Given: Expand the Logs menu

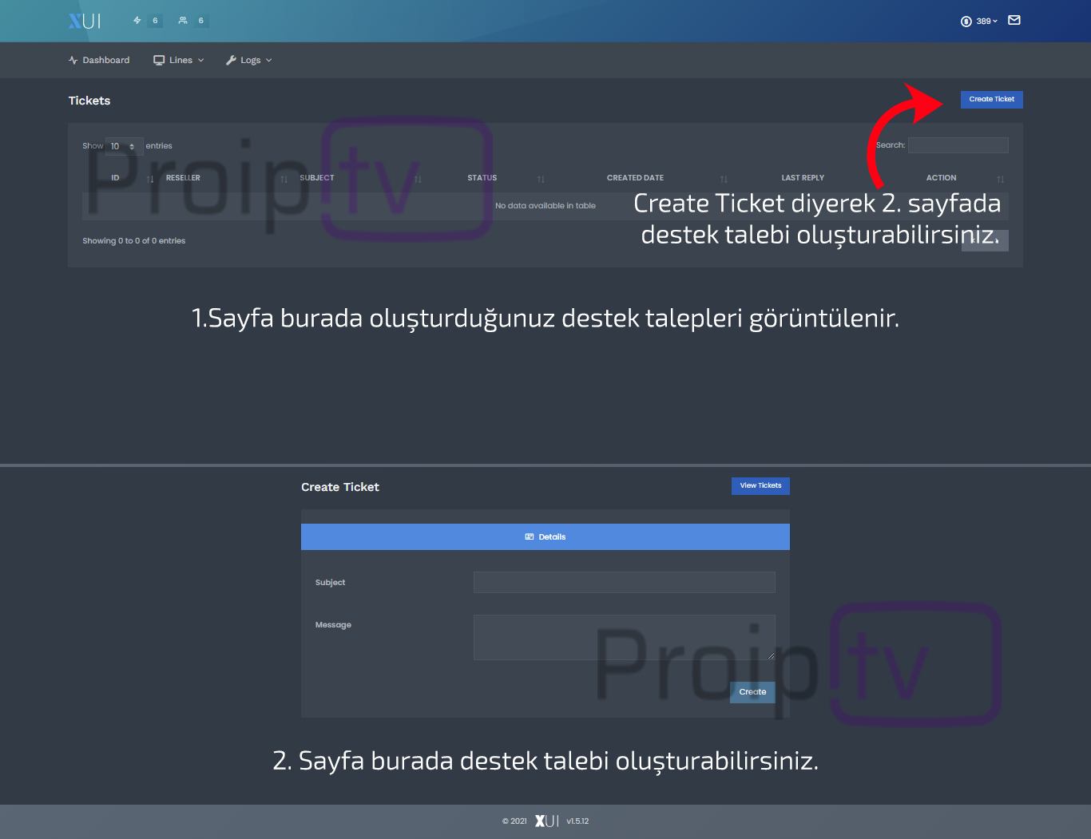Looking at the screenshot, I should tap(249, 61).
